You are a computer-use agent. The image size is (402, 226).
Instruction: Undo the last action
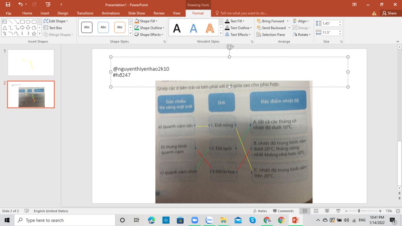(20, 4)
